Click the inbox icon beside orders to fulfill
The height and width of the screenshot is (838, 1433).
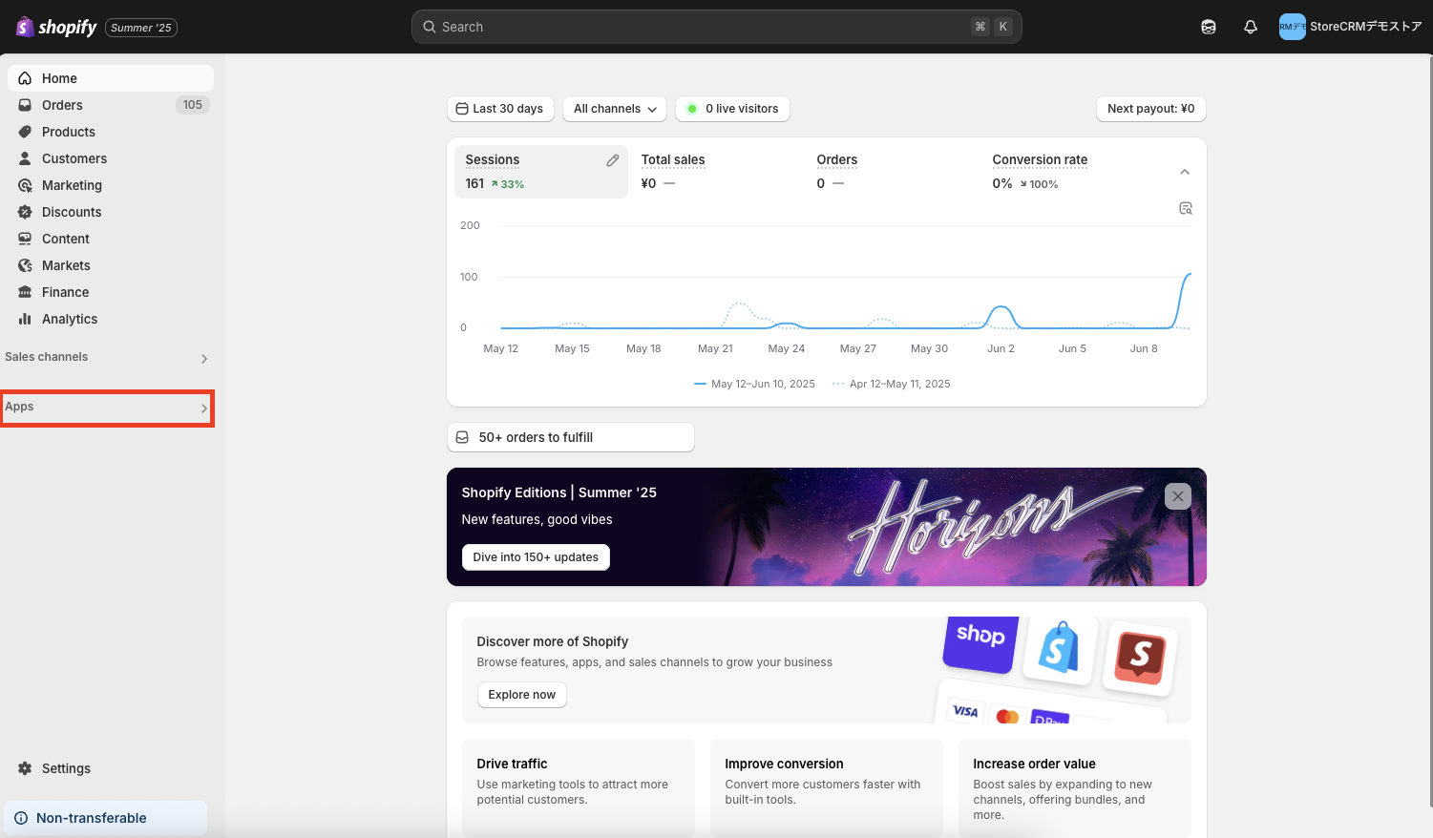click(462, 437)
